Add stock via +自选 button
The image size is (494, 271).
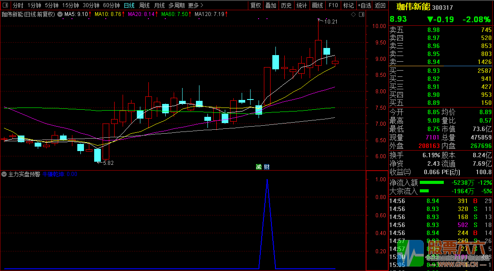[364, 5]
